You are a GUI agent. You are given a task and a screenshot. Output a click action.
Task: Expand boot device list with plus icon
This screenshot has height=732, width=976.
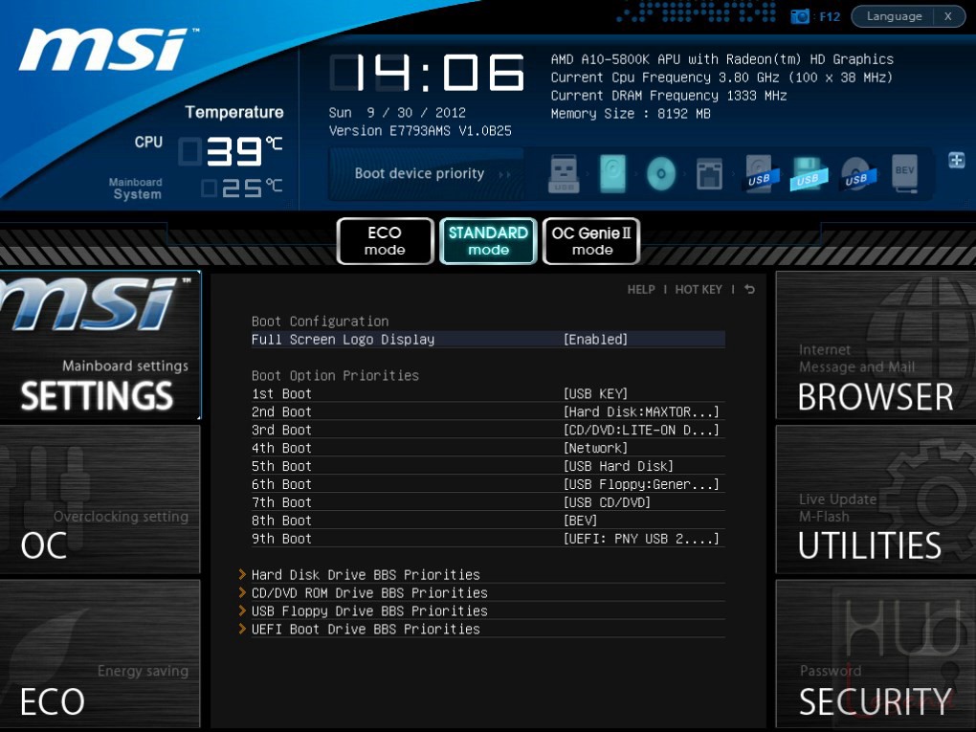(956, 160)
